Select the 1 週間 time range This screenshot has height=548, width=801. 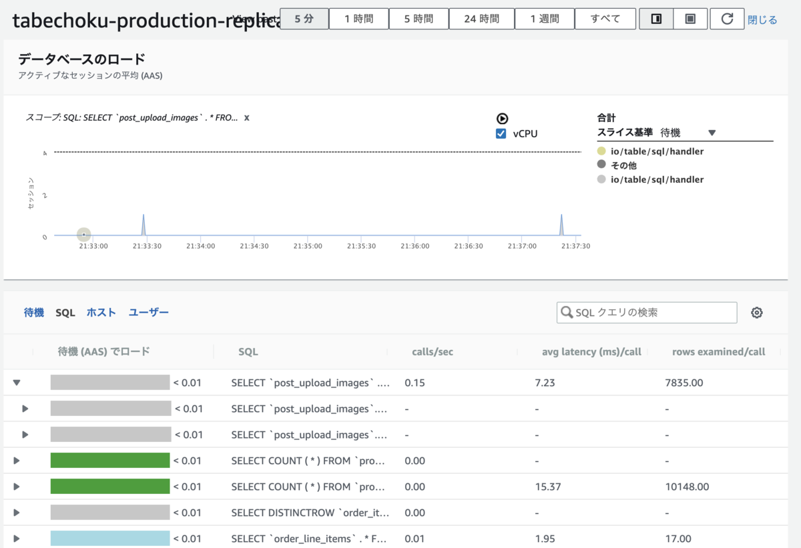click(x=545, y=19)
